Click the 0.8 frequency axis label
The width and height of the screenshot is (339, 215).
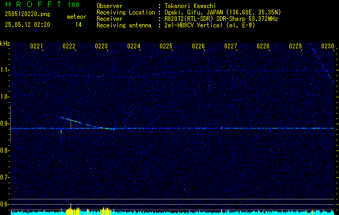point(4,150)
